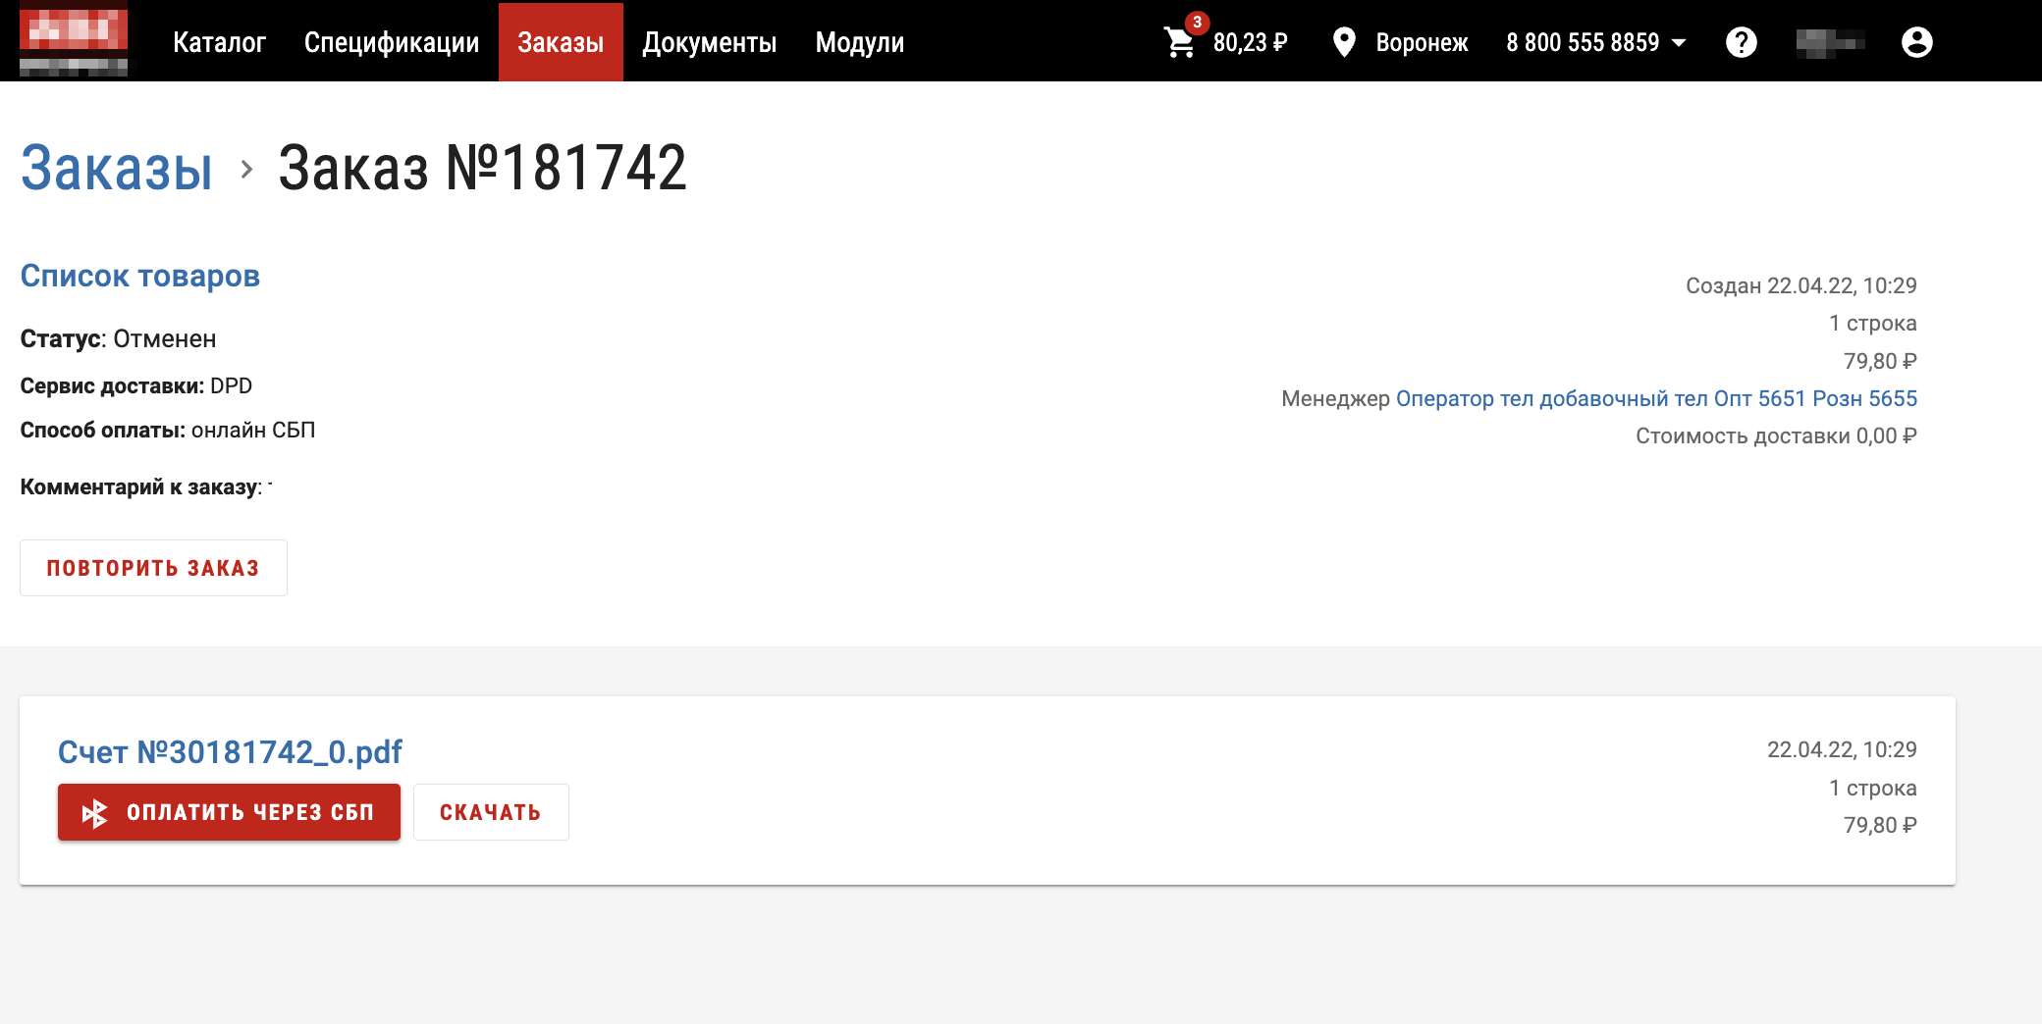Go to Спецификации section
Screen dimensions: 2042x1024
pyautogui.click(x=392, y=42)
